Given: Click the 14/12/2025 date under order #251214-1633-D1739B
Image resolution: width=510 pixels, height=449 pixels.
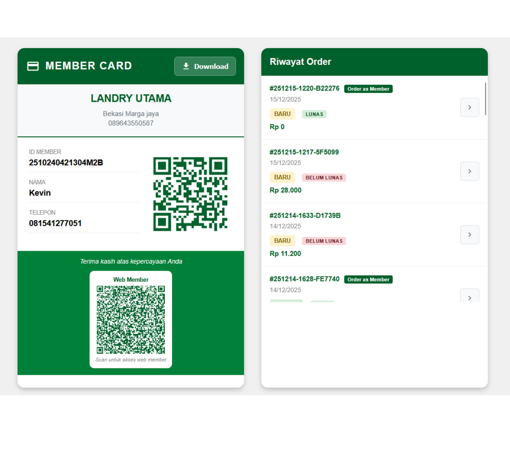Looking at the screenshot, I should click(285, 226).
